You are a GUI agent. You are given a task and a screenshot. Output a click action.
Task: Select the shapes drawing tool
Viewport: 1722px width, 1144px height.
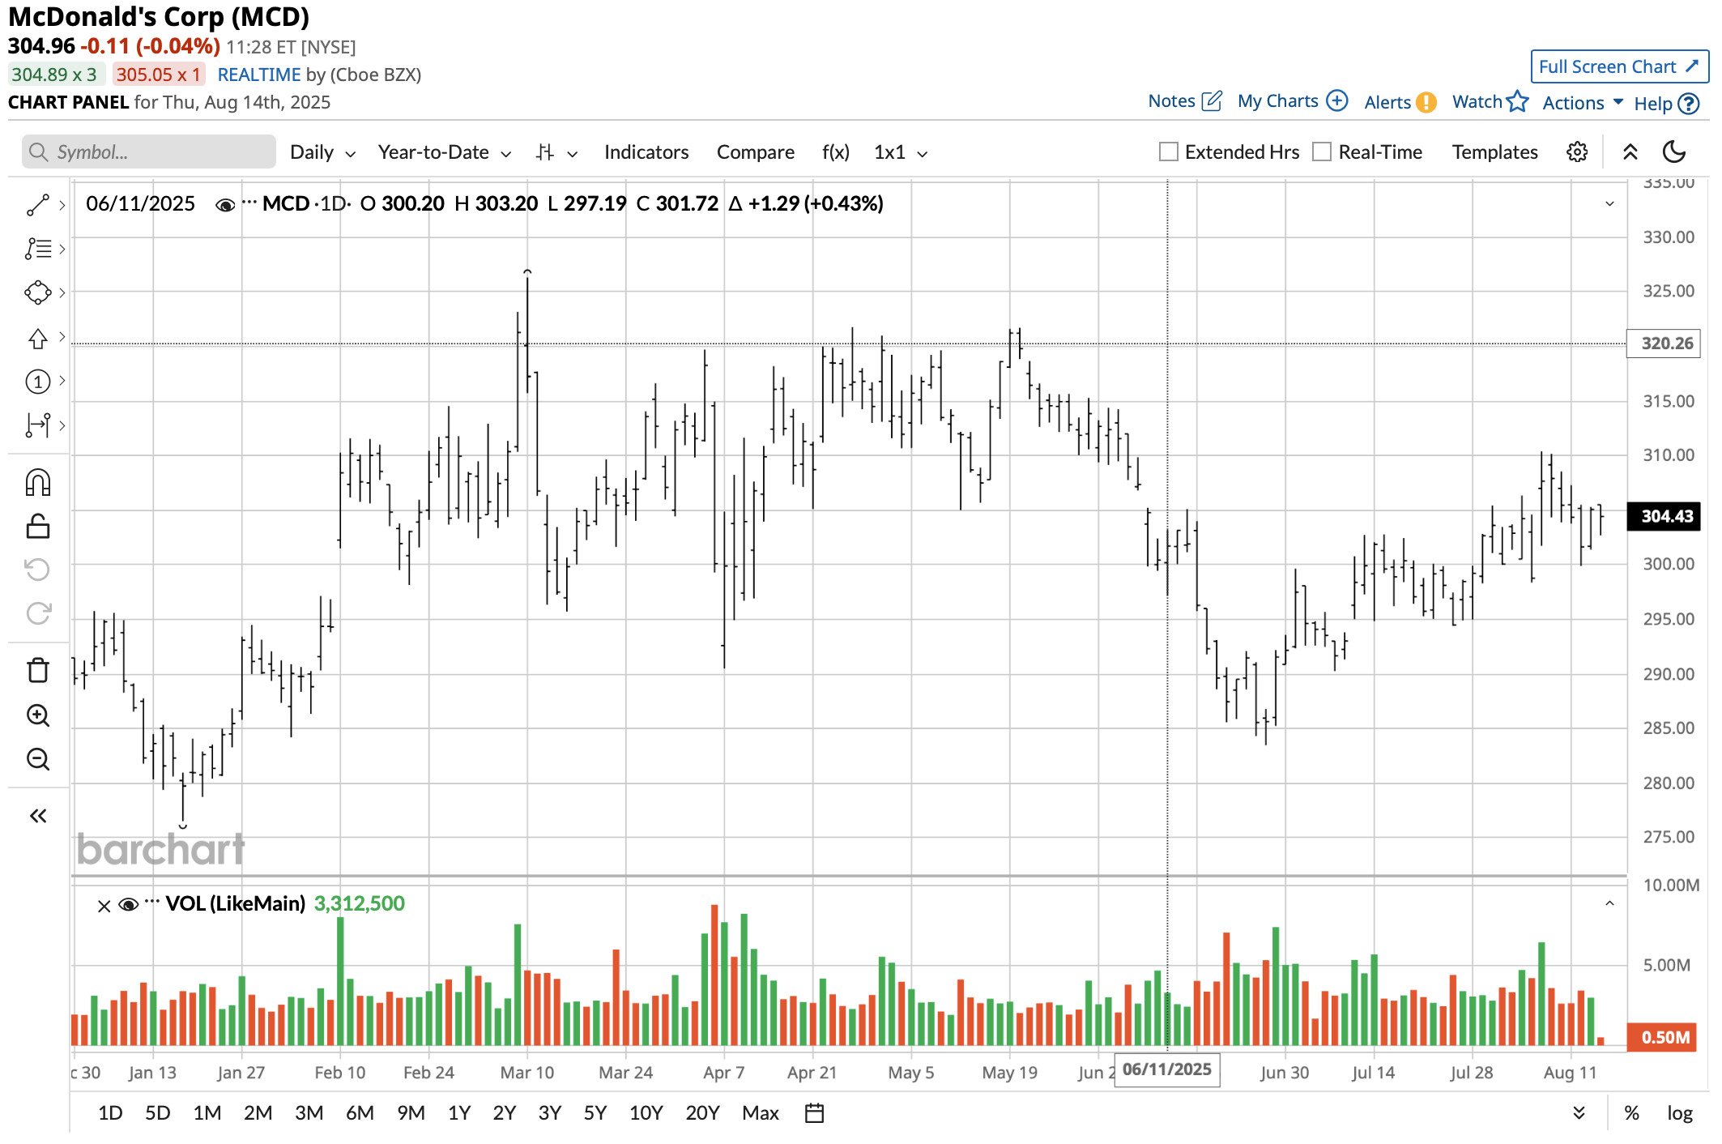coord(37,292)
